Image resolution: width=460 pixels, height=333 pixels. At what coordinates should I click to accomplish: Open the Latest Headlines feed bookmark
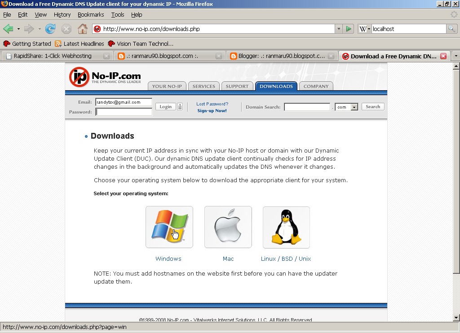[x=80, y=44]
